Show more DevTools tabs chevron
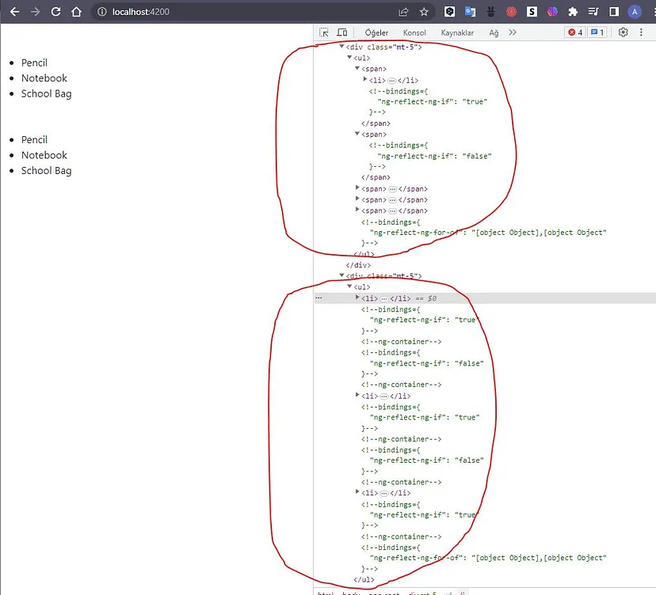The image size is (656, 595). (x=513, y=32)
